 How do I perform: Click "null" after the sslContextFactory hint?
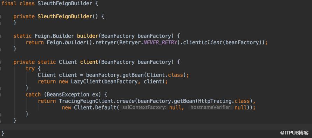(175, 108)
